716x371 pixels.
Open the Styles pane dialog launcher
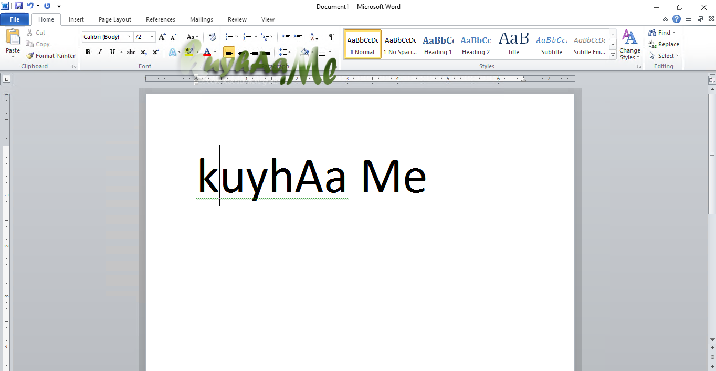[639, 67]
